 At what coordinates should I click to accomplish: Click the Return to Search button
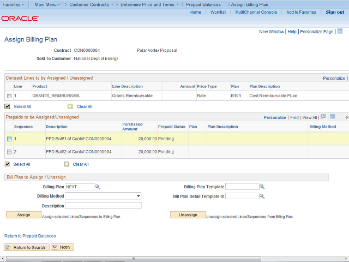click(26, 247)
